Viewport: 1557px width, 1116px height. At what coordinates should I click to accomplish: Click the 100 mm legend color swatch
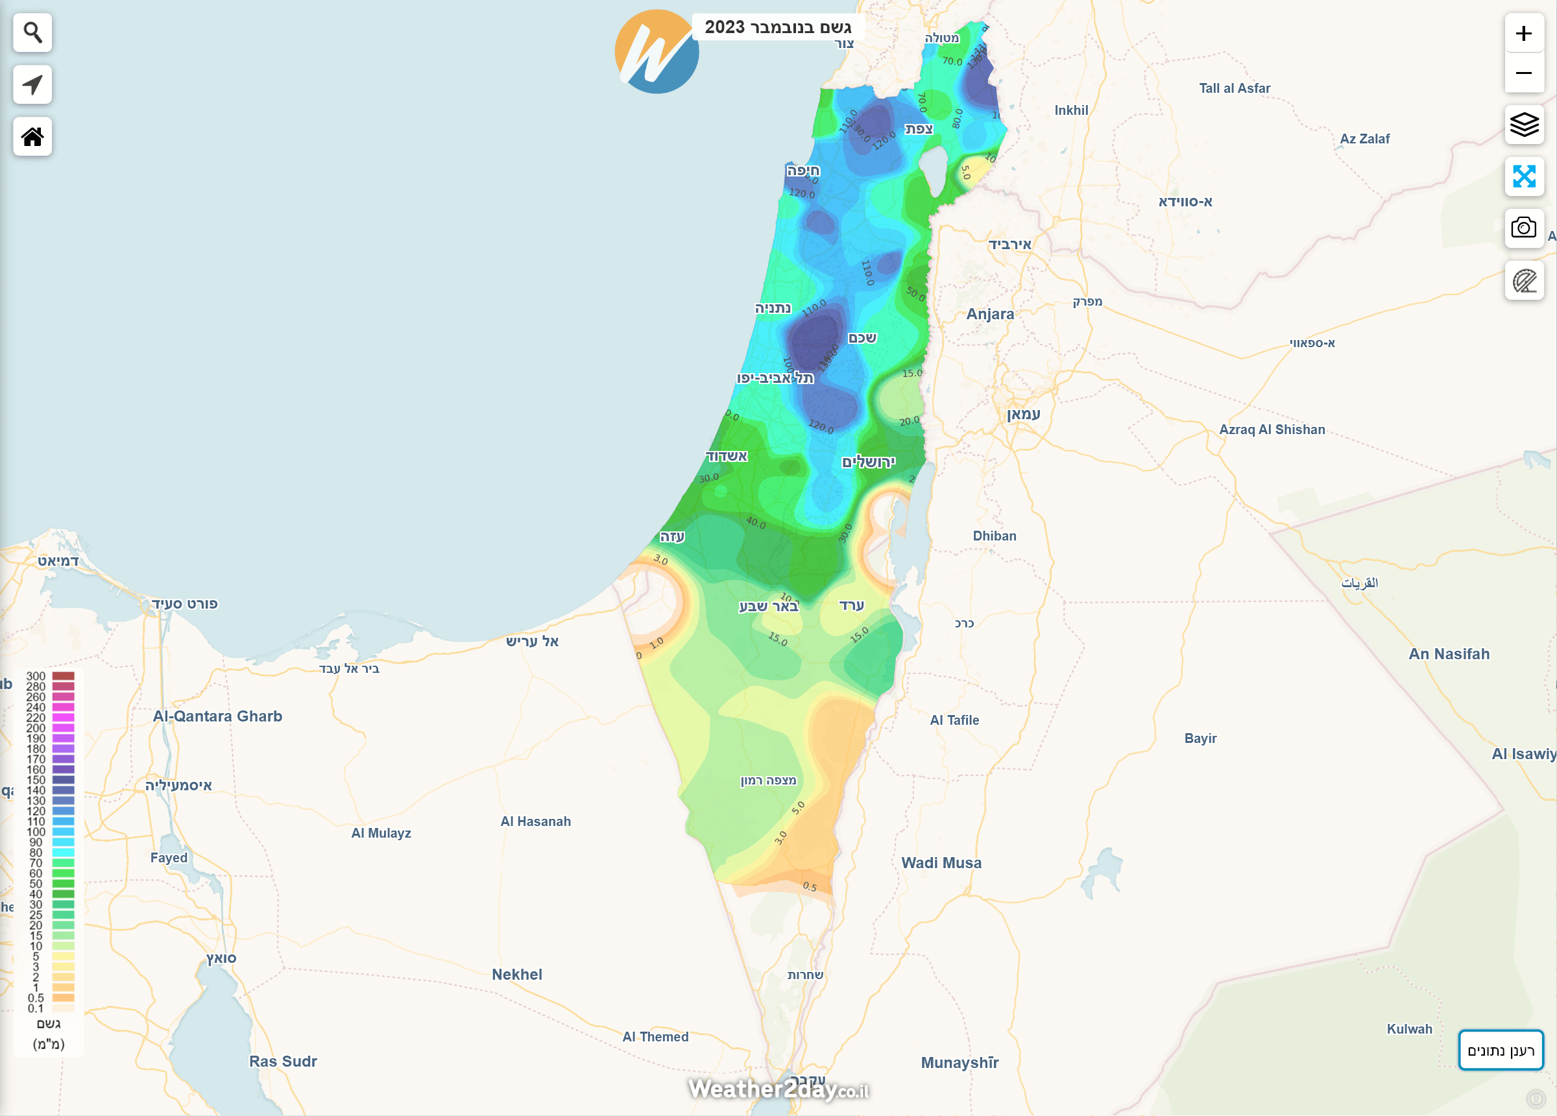coord(63,832)
